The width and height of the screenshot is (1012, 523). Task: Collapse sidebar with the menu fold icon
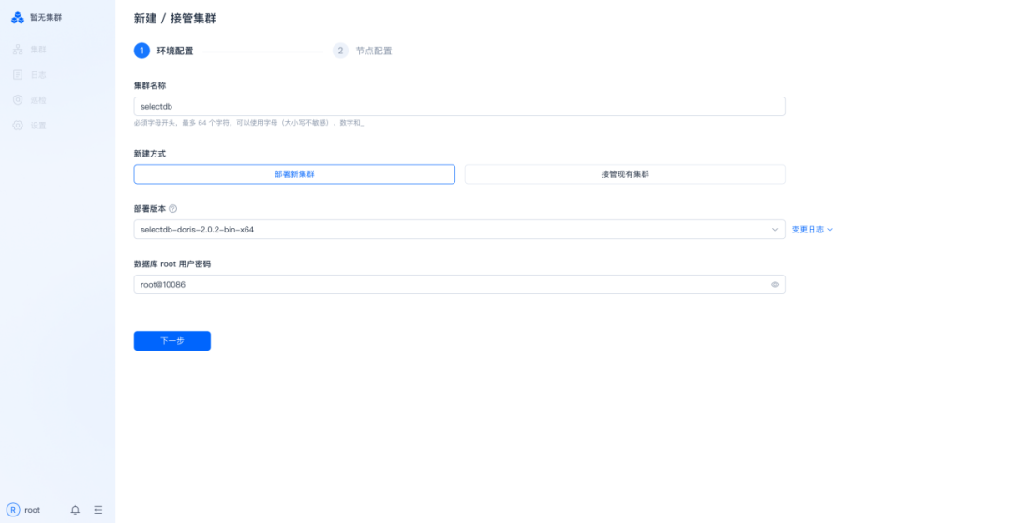click(x=98, y=510)
